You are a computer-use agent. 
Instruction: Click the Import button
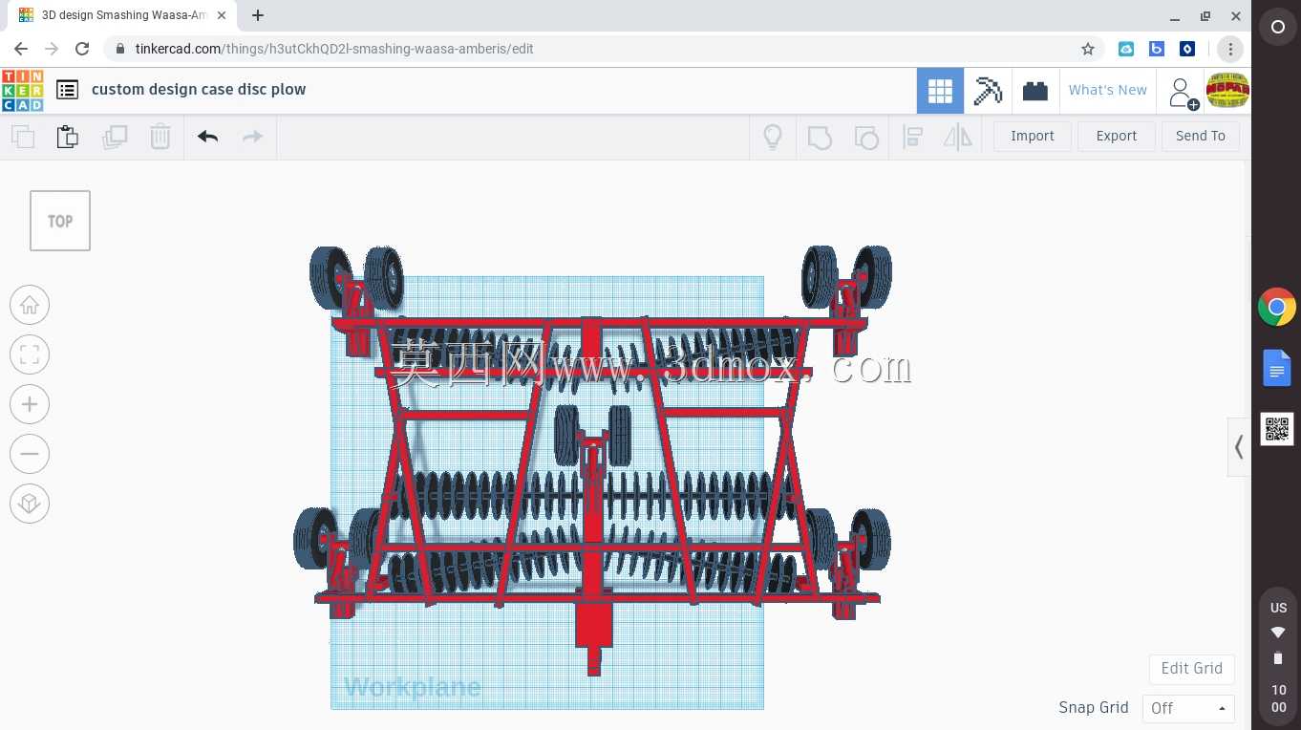[1033, 136]
